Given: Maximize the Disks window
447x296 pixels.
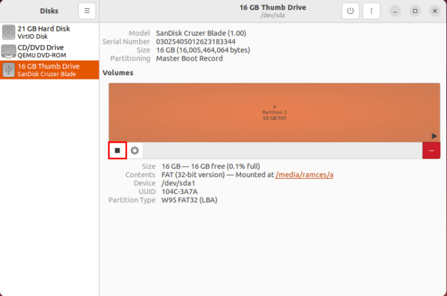Looking at the screenshot, I should [x=415, y=11].
